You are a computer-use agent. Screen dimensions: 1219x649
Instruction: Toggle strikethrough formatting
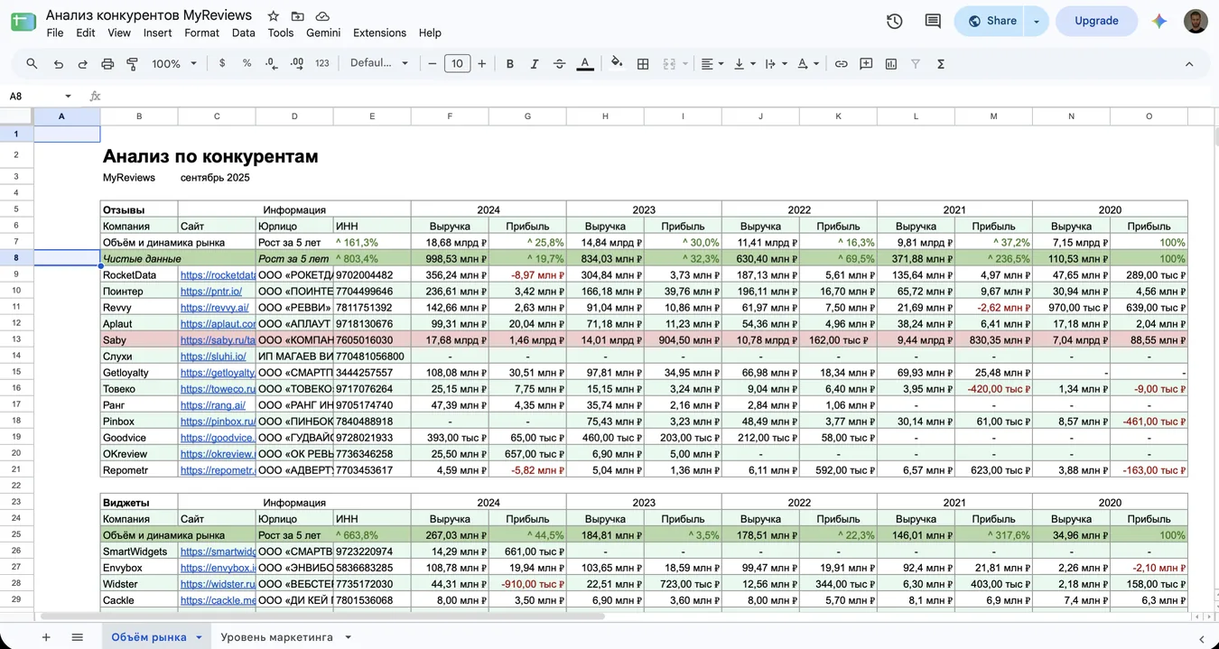click(x=560, y=64)
